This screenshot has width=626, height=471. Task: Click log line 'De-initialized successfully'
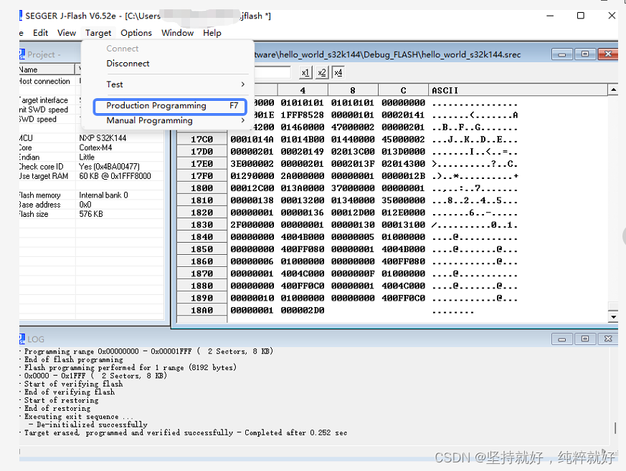(92, 424)
